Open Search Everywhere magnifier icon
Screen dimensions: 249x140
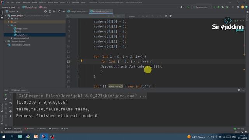click(238, 7)
